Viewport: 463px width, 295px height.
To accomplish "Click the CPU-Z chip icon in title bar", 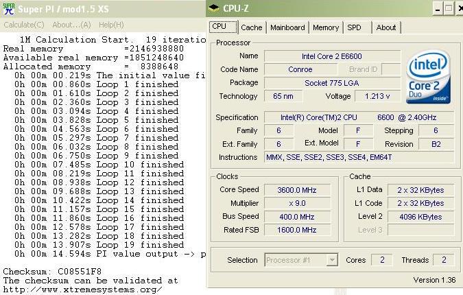I will pos(214,8).
